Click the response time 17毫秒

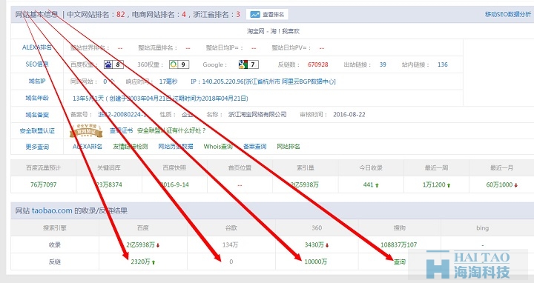tap(168, 81)
